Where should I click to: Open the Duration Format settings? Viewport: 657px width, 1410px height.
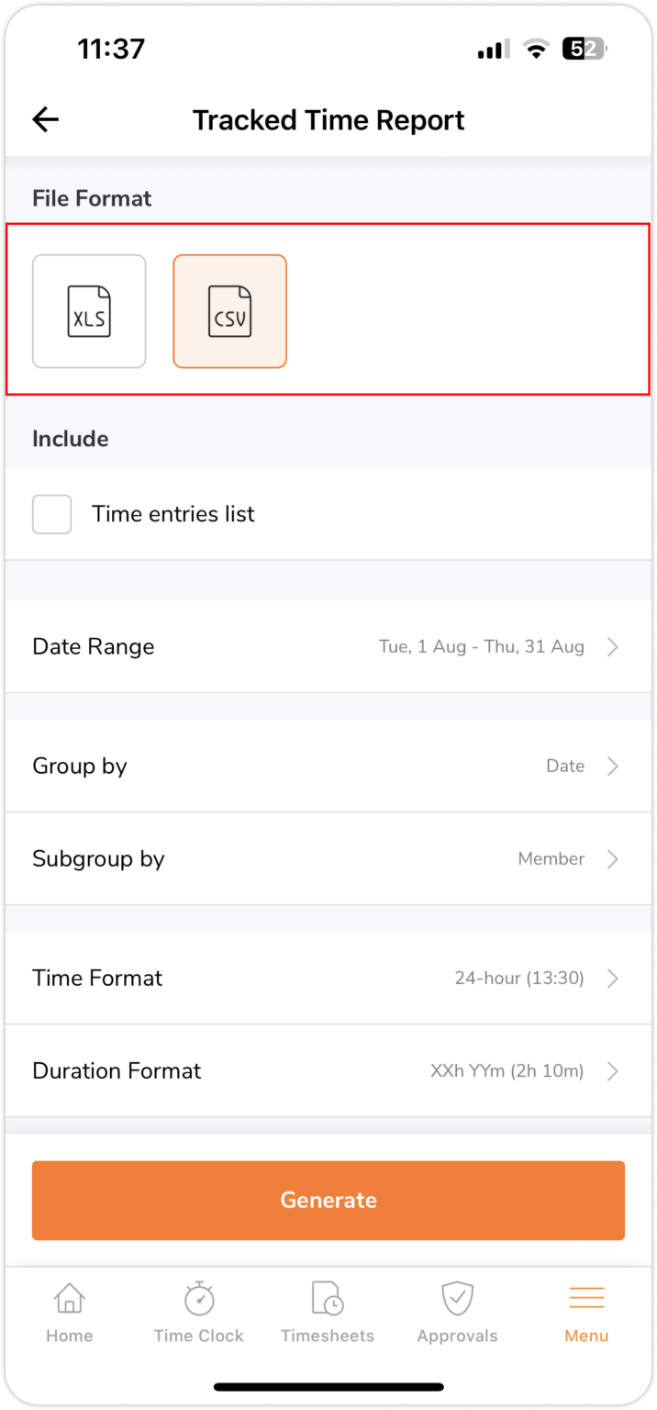click(x=328, y=1070)
